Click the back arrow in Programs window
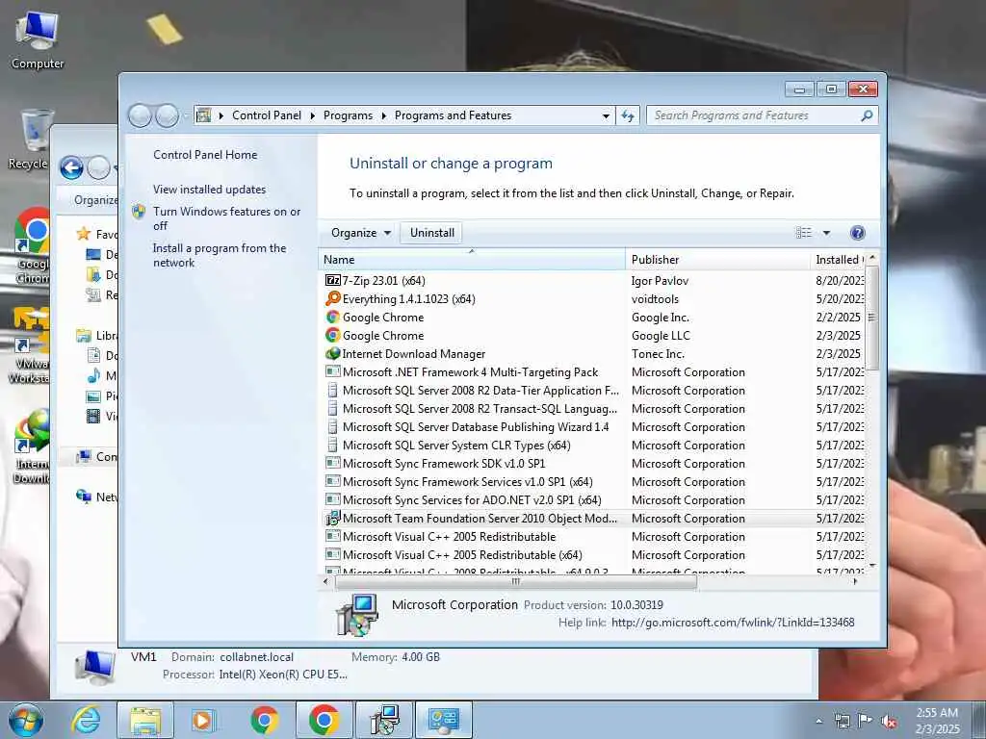This screenshot has width=986, height=739. click(140, 115)
